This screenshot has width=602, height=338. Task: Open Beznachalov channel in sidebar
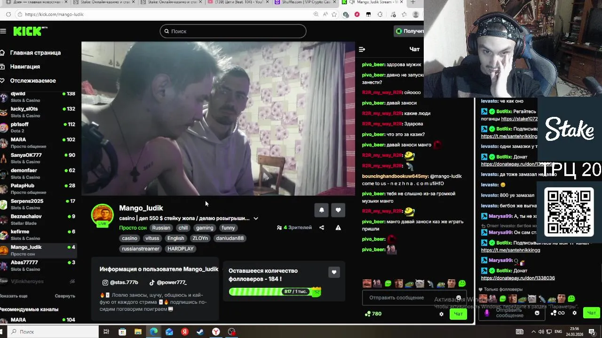click(38, 220)
